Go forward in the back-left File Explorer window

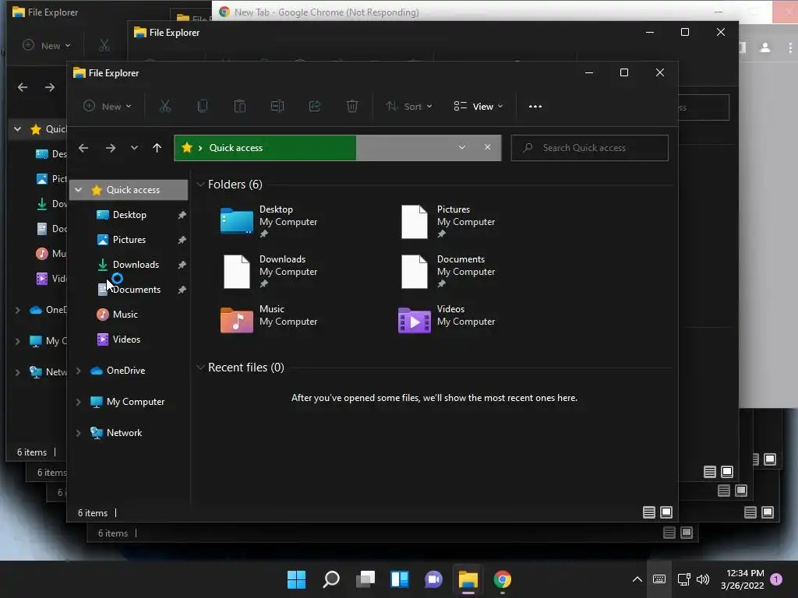[x=49, y=87]
